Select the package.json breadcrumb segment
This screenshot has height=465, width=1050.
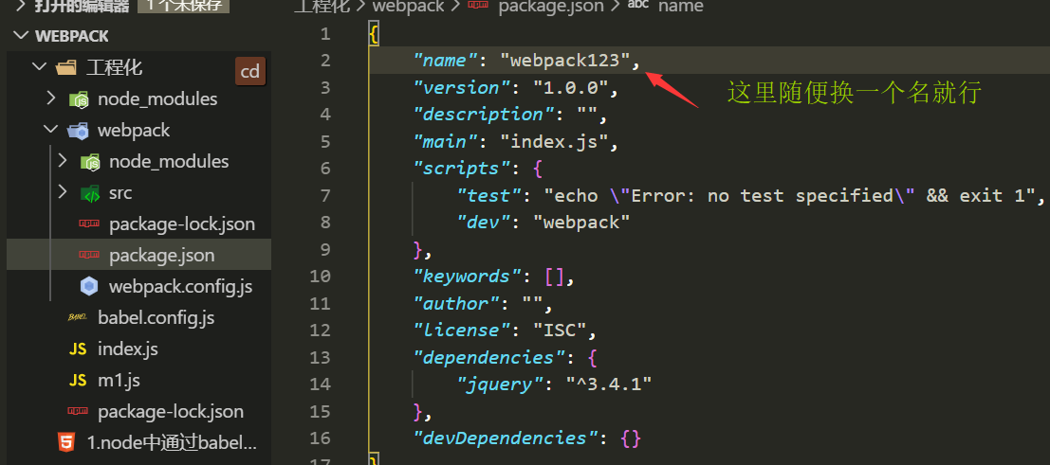click(x=550, y=7)
